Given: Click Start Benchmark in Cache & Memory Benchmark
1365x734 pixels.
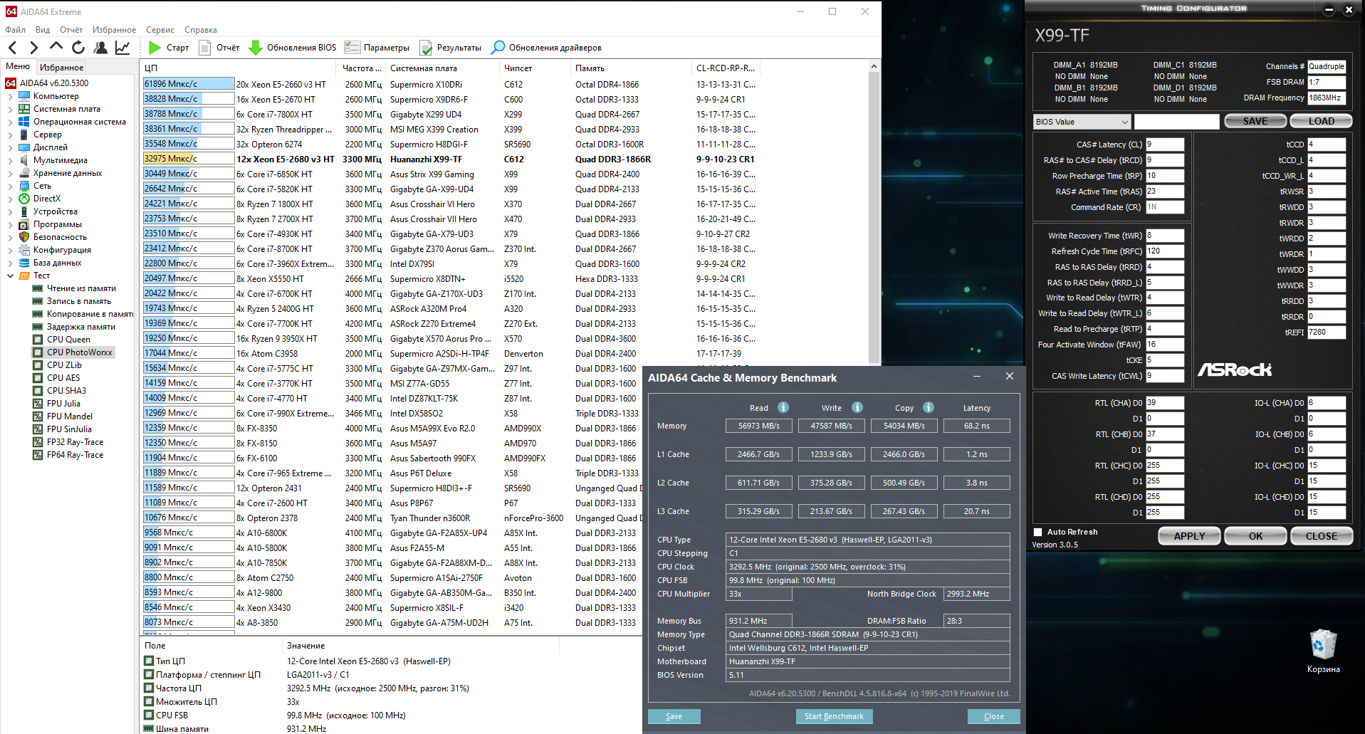Looking at the screenshot, I should point(834,716).
